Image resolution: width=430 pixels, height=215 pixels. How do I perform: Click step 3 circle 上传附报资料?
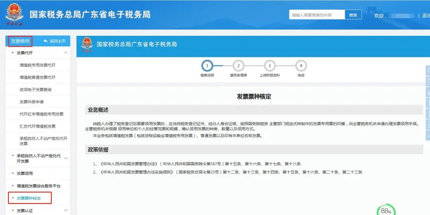[x=270, y=66]
